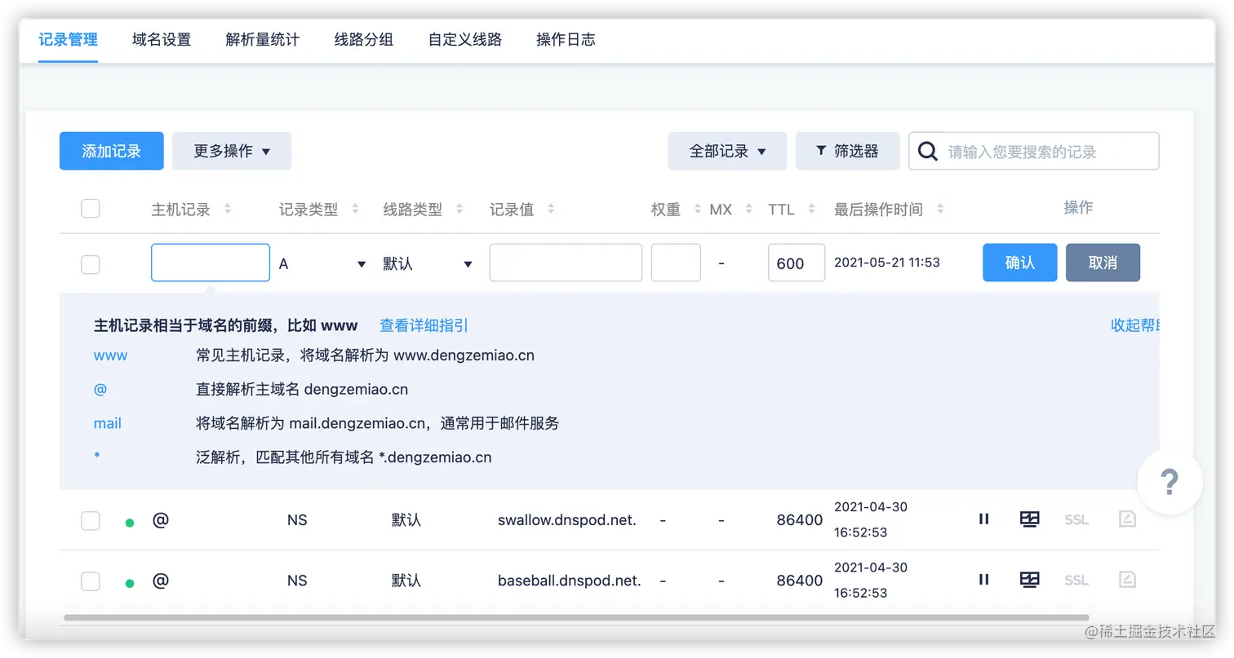Cancel new record with 取消
This screenshot has height=658, width=1234.
click(x=1103, y=263)
